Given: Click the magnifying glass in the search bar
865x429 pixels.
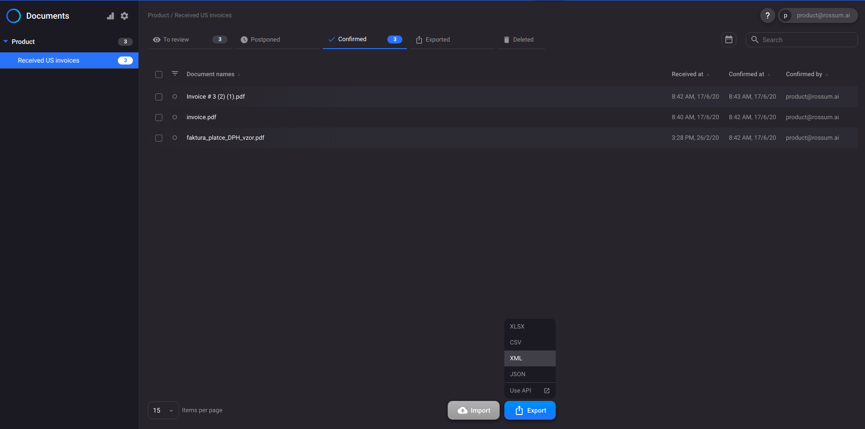Looking at the screenshot, I should [x=755, y=40].
